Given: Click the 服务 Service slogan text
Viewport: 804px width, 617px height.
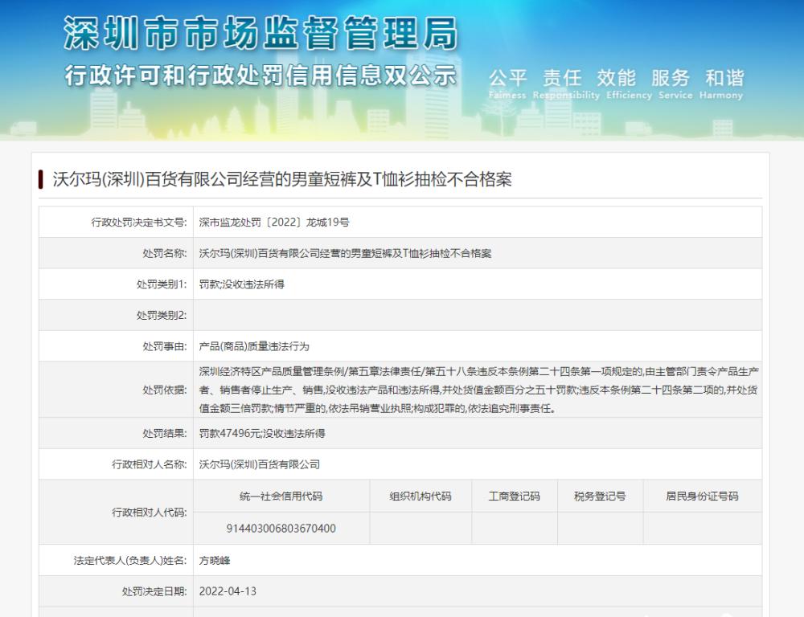Looking at the screenshot, I should 675,84.
